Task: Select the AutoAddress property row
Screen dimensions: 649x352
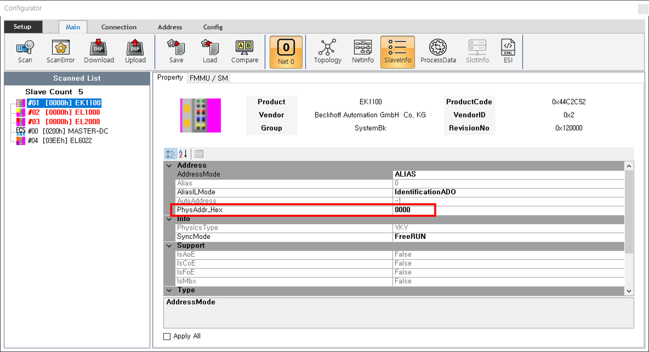Action: point(400,201)
